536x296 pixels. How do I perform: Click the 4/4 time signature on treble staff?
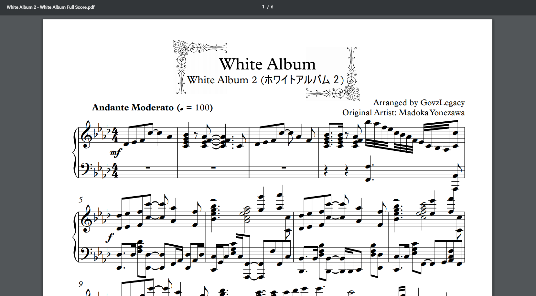coord(114,135)
